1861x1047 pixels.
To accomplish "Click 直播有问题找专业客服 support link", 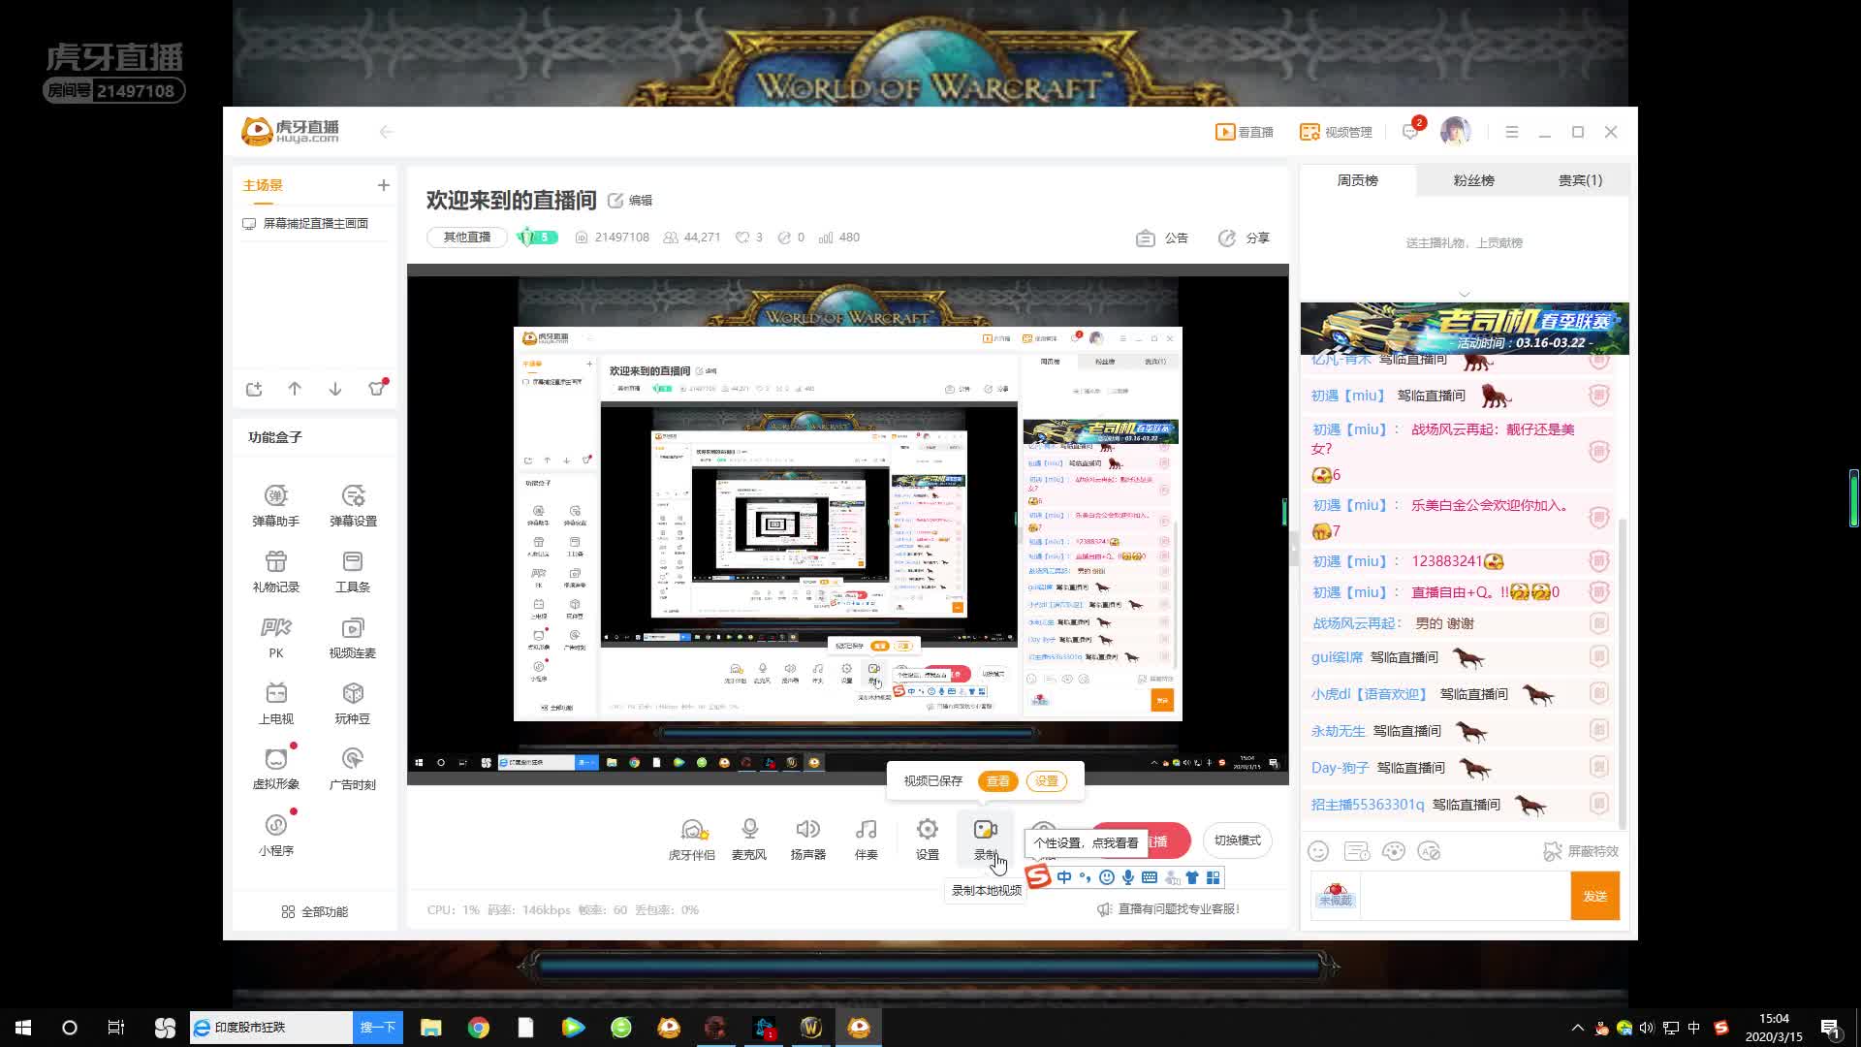I will tap(1168, 909).
